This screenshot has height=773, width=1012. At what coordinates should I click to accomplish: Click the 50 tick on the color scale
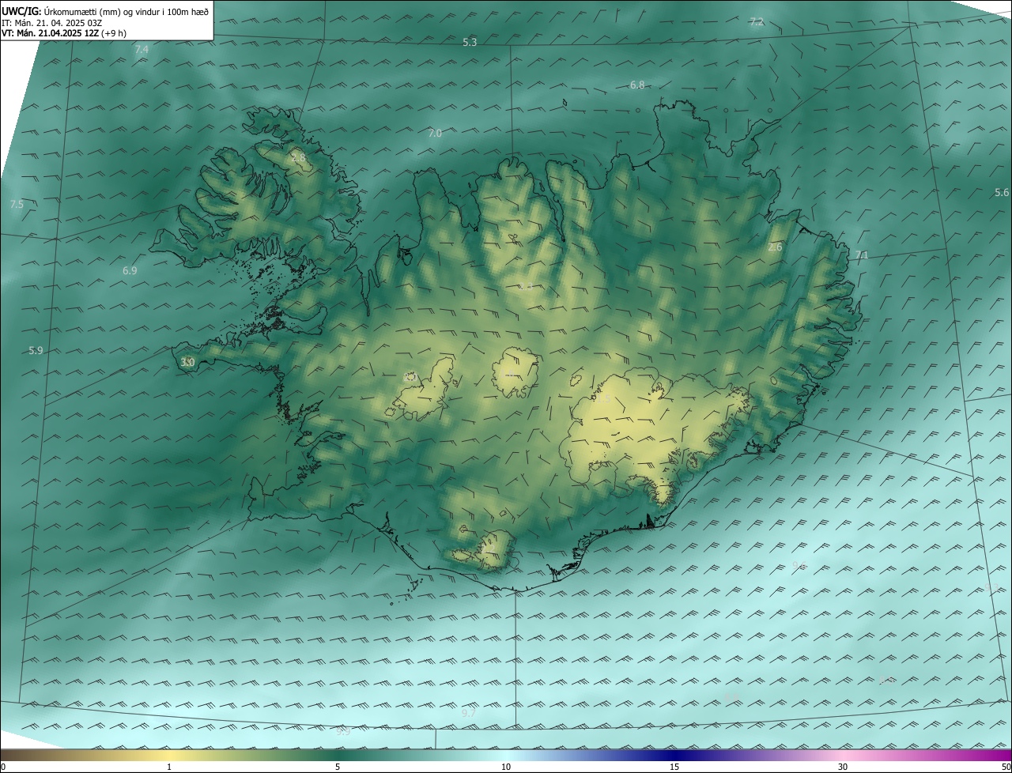1006,767
